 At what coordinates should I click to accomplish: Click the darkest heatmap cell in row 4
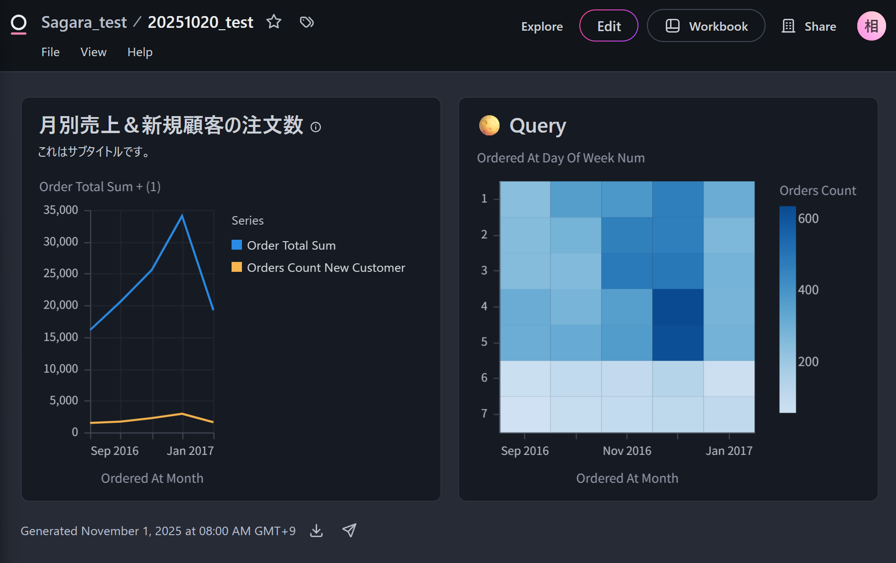(678, 307)
